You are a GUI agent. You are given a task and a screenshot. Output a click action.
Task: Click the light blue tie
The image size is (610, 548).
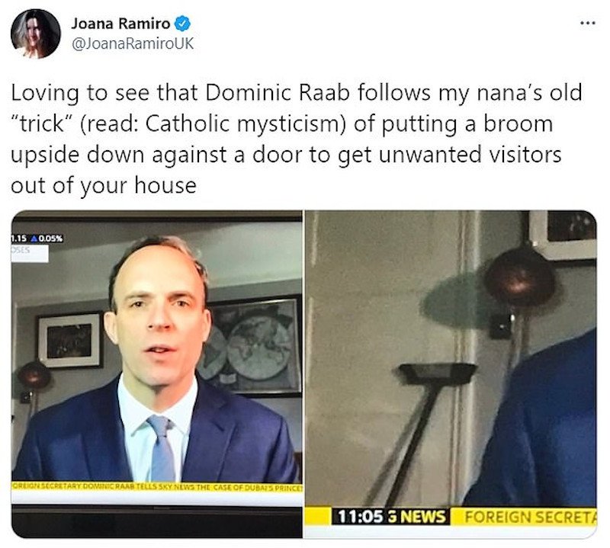(x=162, y=447)
